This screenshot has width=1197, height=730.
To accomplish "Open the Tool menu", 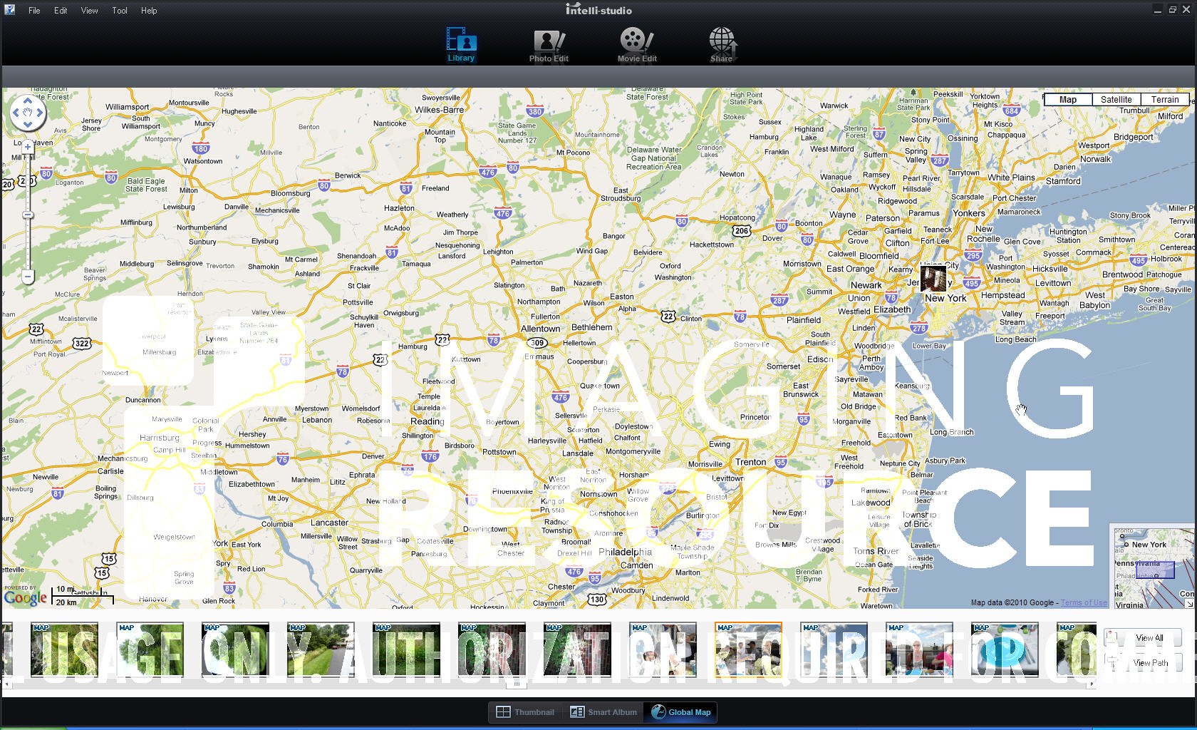I will [120, 11].
